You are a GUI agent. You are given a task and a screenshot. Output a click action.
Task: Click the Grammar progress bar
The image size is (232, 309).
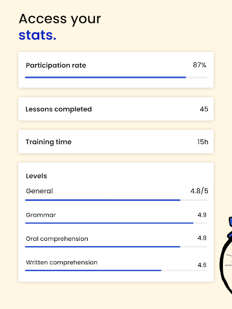tap(116, 223)
